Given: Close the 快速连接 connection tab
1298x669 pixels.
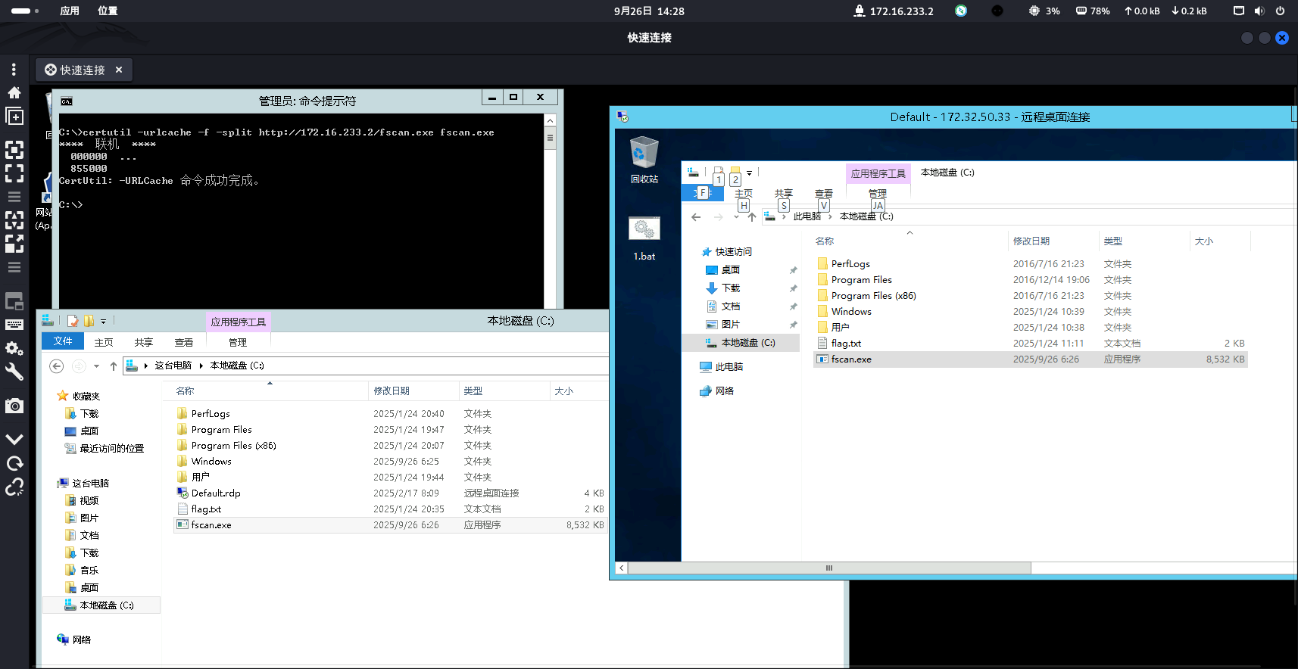Looking at the screenshot, I should pyautogui.click(x=119, y=70).
